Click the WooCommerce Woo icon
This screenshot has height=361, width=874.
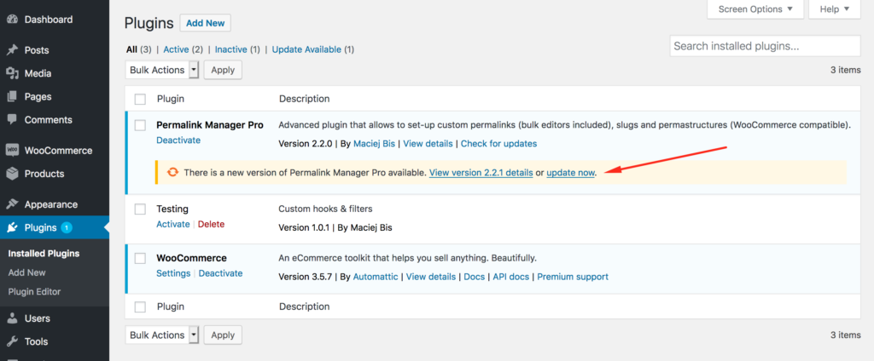coord(12,151)
